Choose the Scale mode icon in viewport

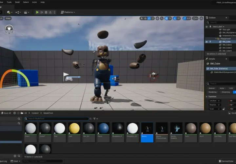153,18
